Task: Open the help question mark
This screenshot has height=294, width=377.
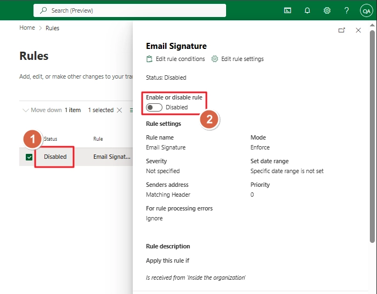Action: click(346, 10)
